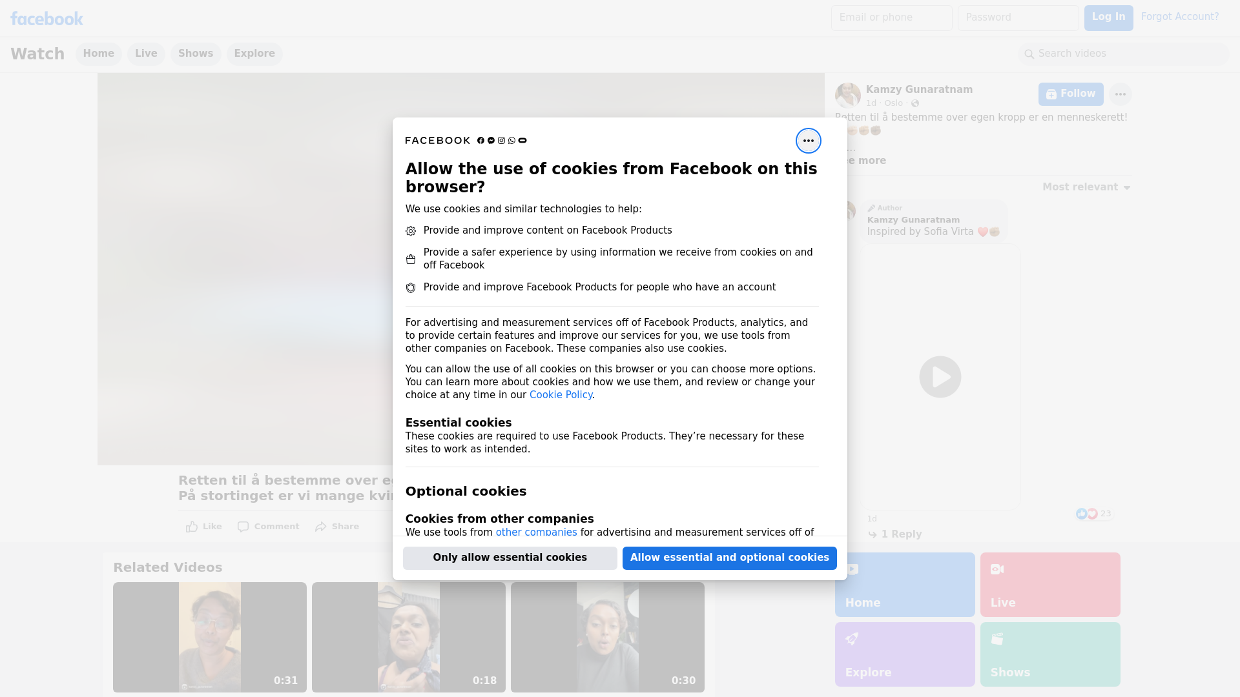Select the Live tab in Watch bar
The width and height of the screenshot is (1240, 697).
(x=146, y=54)
